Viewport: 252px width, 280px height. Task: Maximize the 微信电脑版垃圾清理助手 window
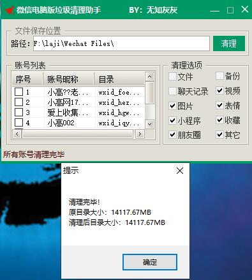(x=230, y=10)
